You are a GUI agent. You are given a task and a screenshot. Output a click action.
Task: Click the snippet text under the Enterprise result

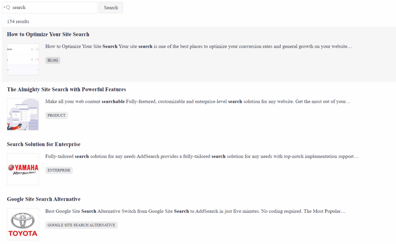[201, 156]
